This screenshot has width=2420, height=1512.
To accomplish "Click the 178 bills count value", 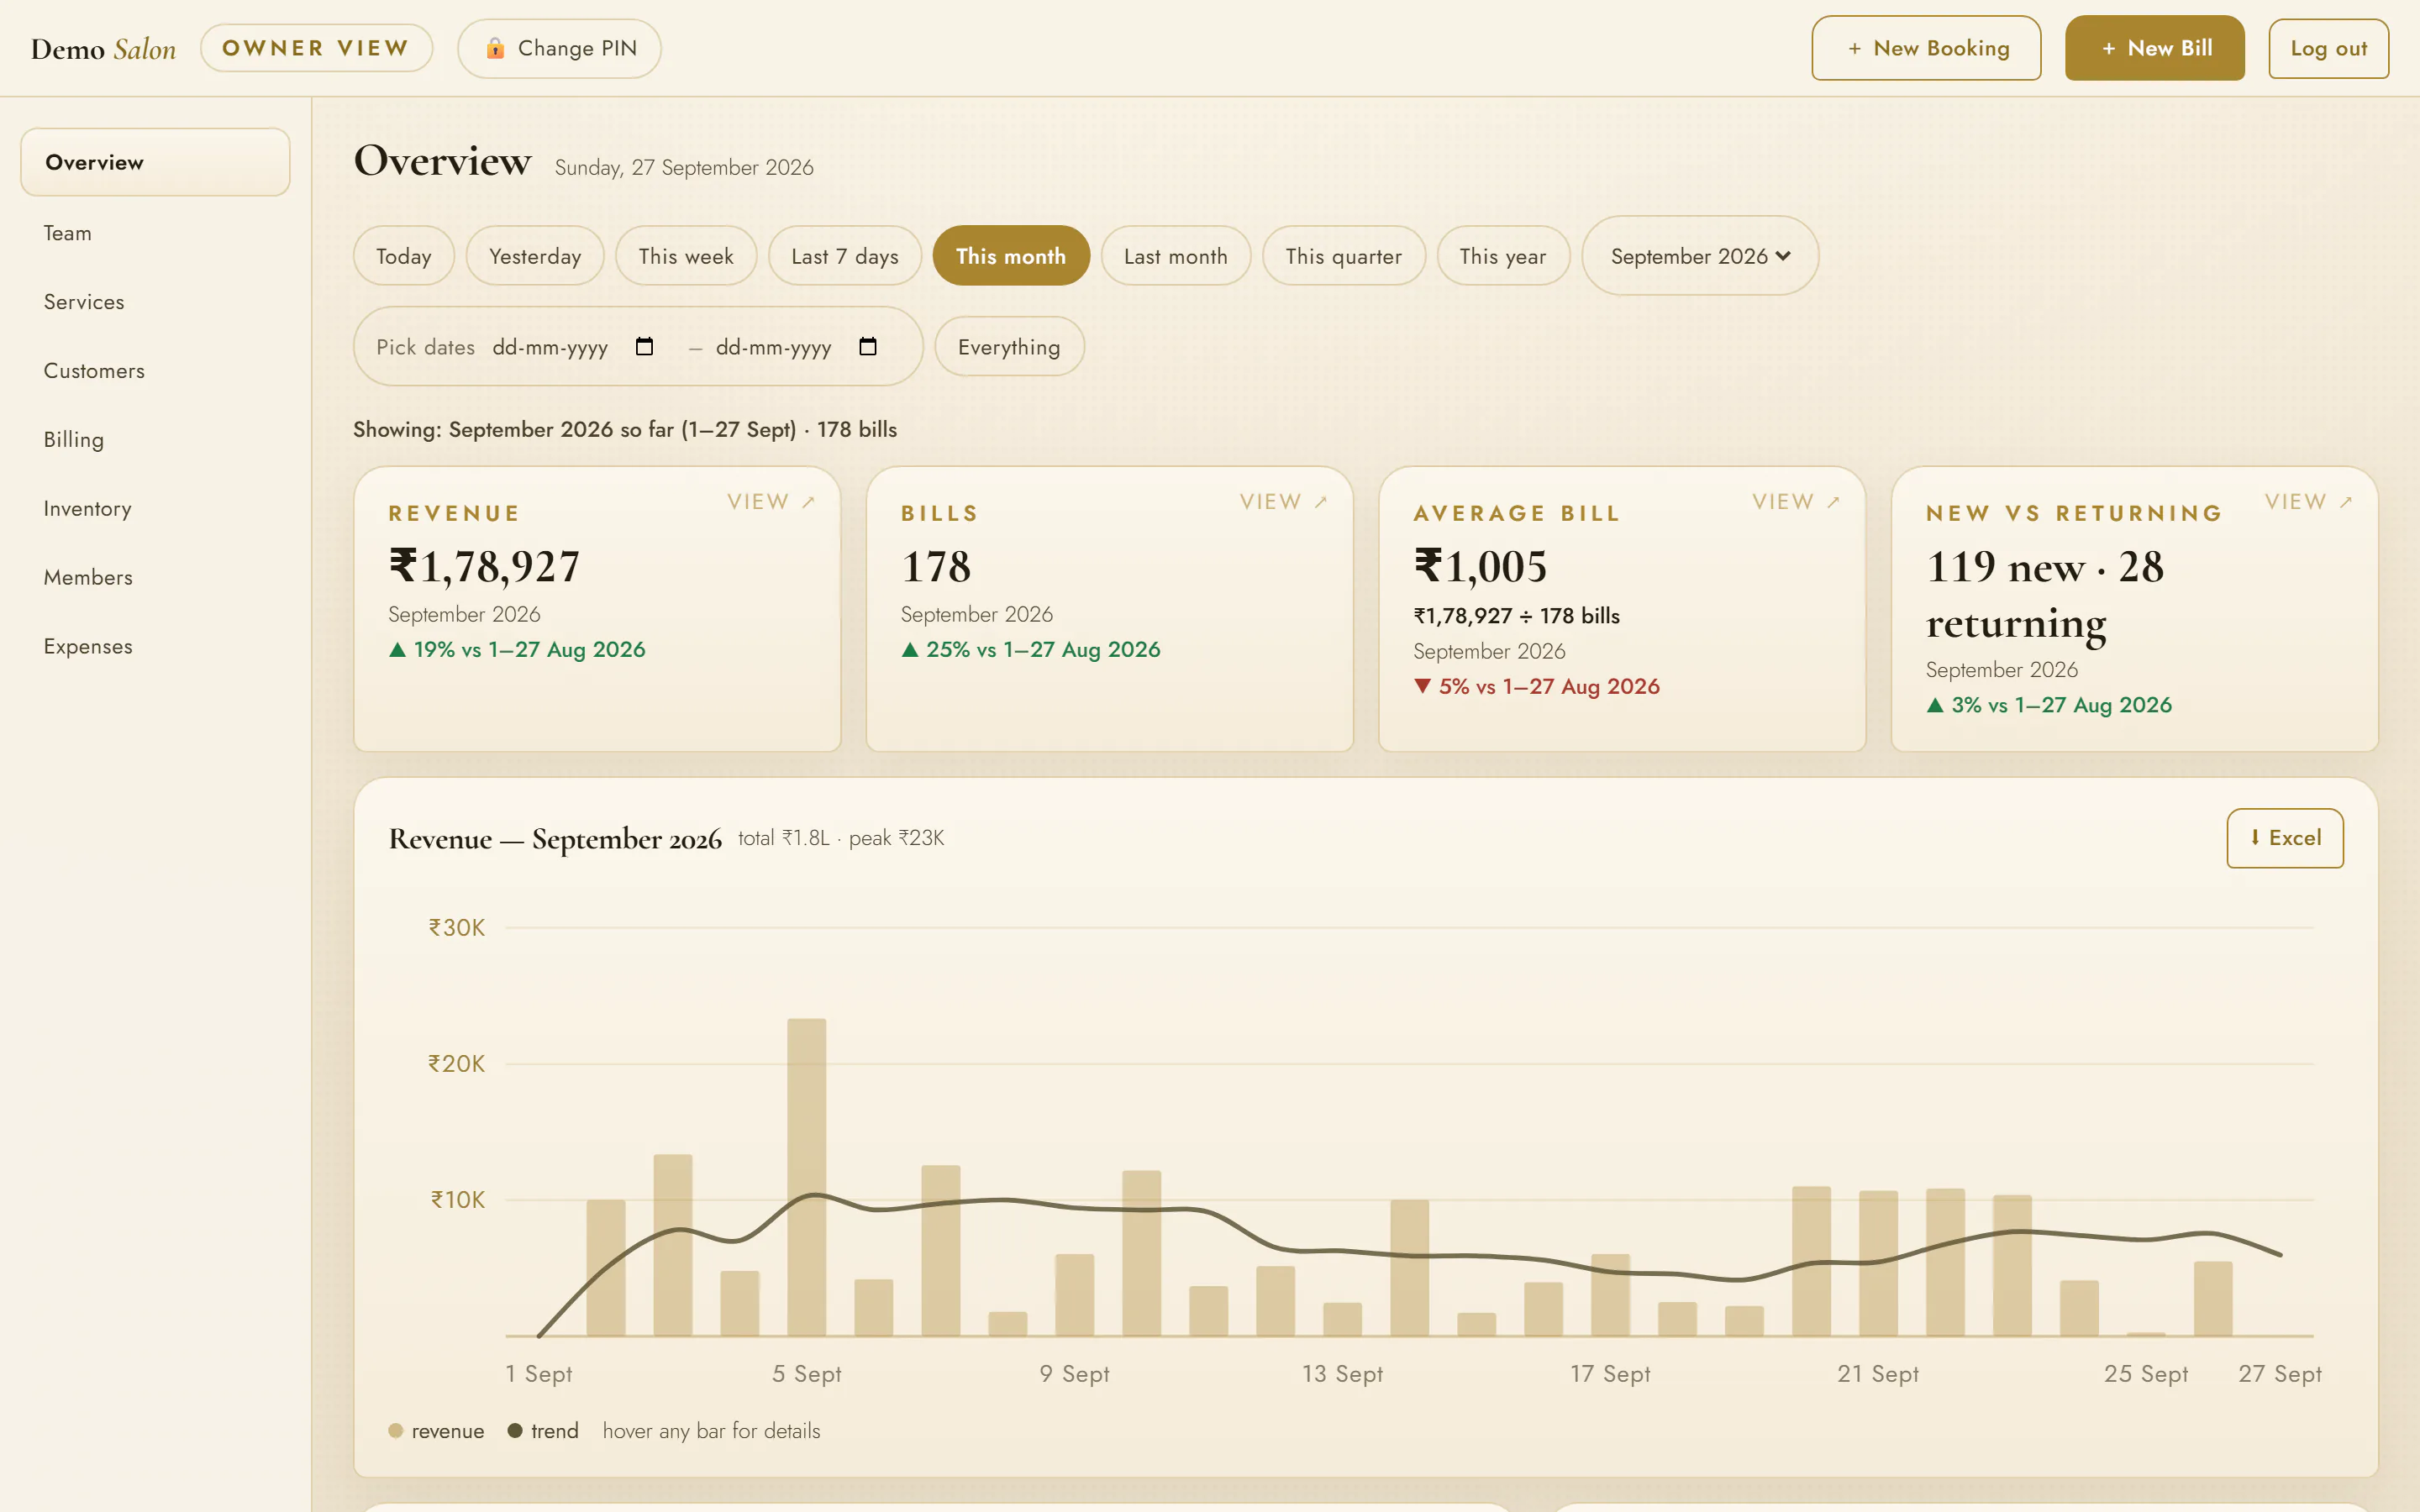I will pos(936,566).
